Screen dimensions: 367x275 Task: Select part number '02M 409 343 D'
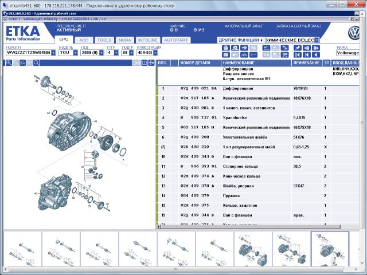[x=197, y=156]
